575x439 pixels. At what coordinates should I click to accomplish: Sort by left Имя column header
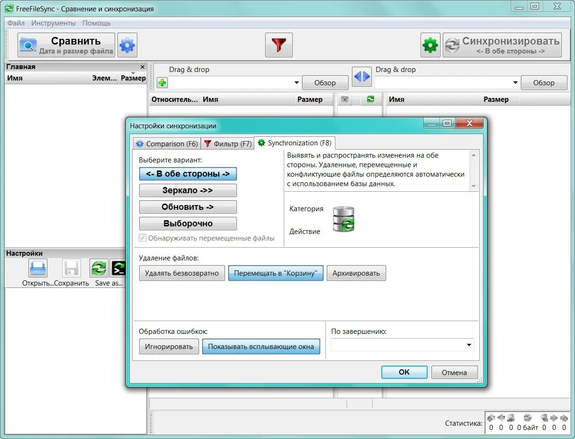click(248, 99)
